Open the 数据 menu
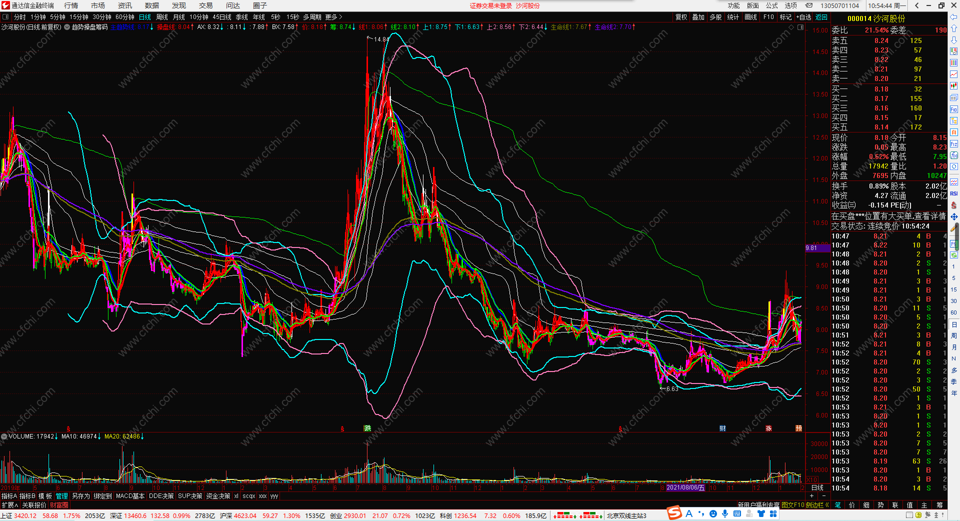Screen dimensions: 960x521 click(x=152, y=5)
